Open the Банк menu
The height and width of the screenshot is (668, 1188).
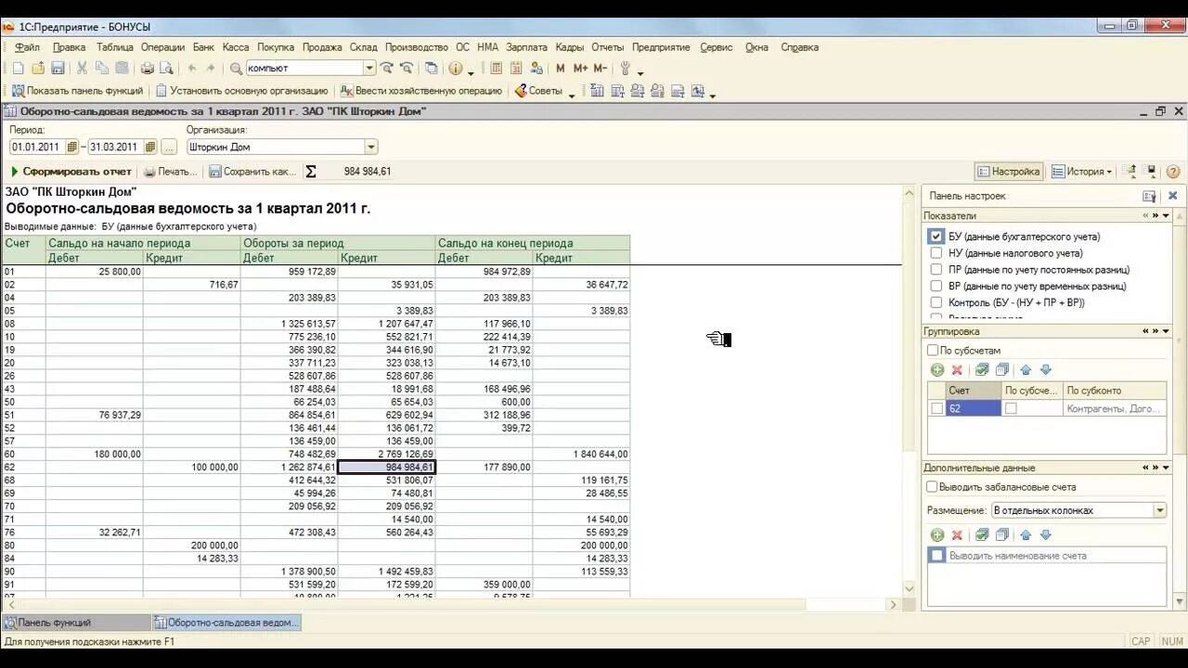pyautogui.click(x=203, y=46)
